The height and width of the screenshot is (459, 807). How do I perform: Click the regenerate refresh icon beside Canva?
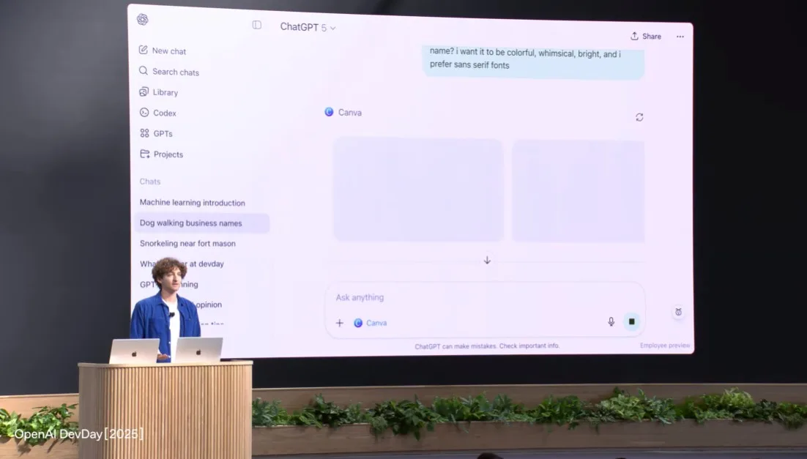(x=639, y=117)
